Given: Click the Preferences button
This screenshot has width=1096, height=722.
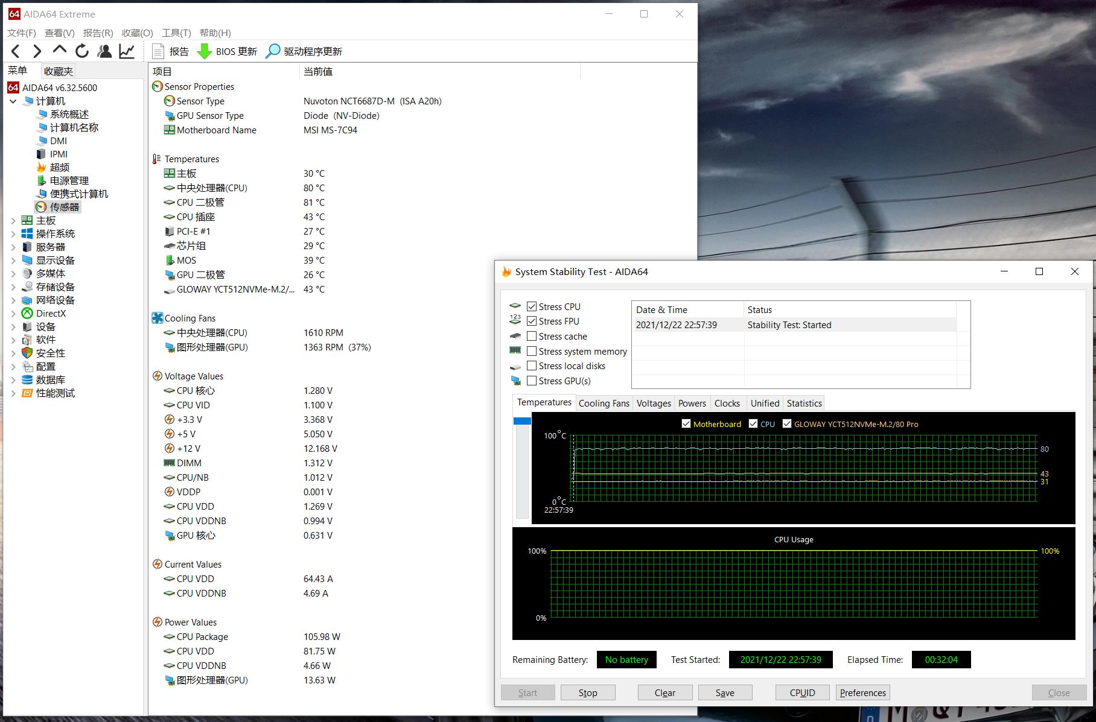Looking at the screenshot, I should (x=862, y=692).
